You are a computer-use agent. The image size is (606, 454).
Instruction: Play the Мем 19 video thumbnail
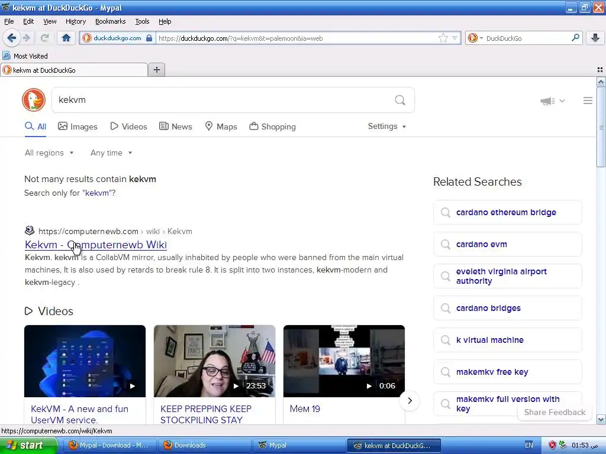pos(344,361)
